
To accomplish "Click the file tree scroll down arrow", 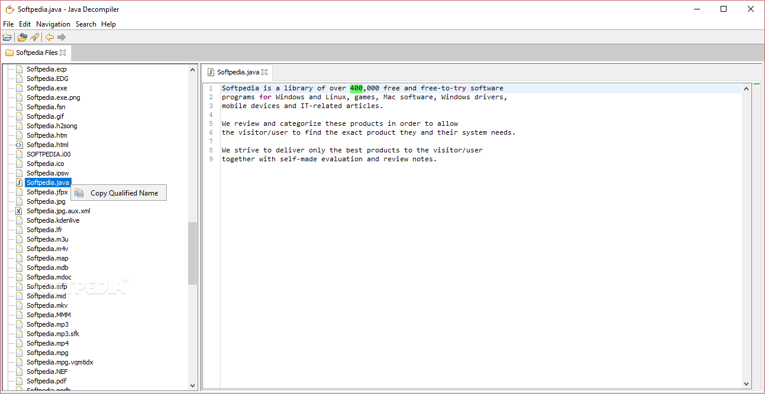I will click(192, 385).
